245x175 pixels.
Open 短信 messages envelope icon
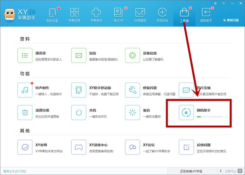79,55
